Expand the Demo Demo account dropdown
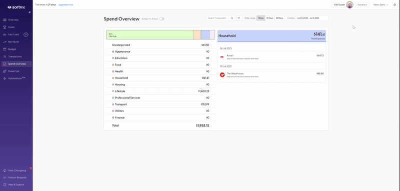Screen dimensions: 400x191 (x=381, y=4)
